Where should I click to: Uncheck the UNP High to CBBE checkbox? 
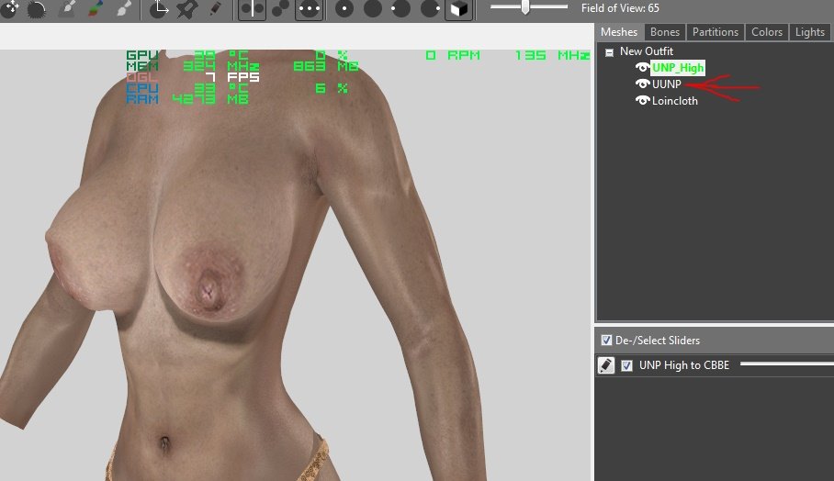click(627, 365)
